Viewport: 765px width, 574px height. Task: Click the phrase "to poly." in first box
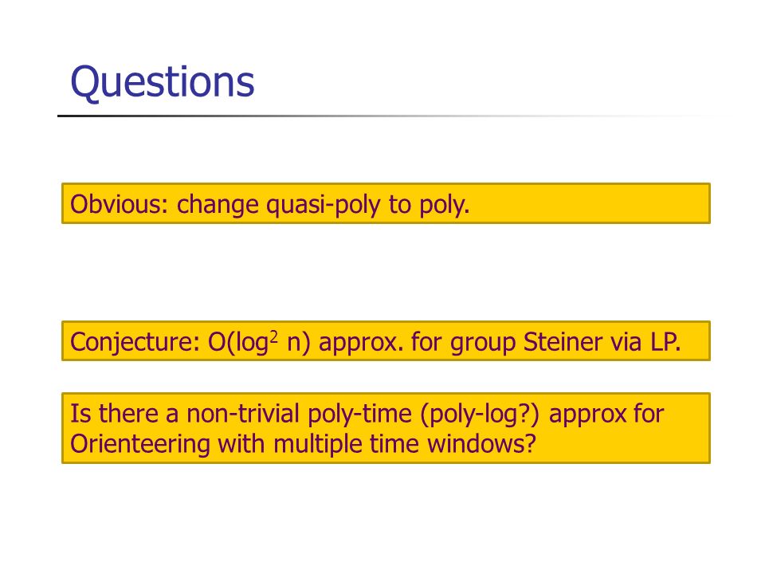pyautogui.click(x=430, y=205)
